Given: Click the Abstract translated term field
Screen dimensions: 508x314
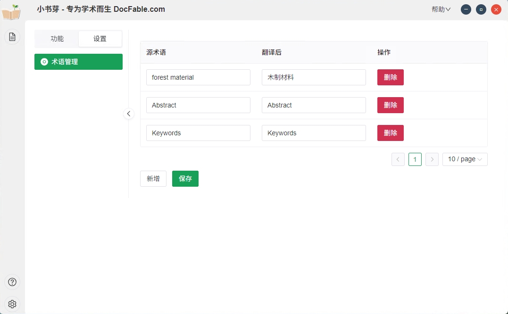Looking at the screenshot, I should tap(314, 105).
